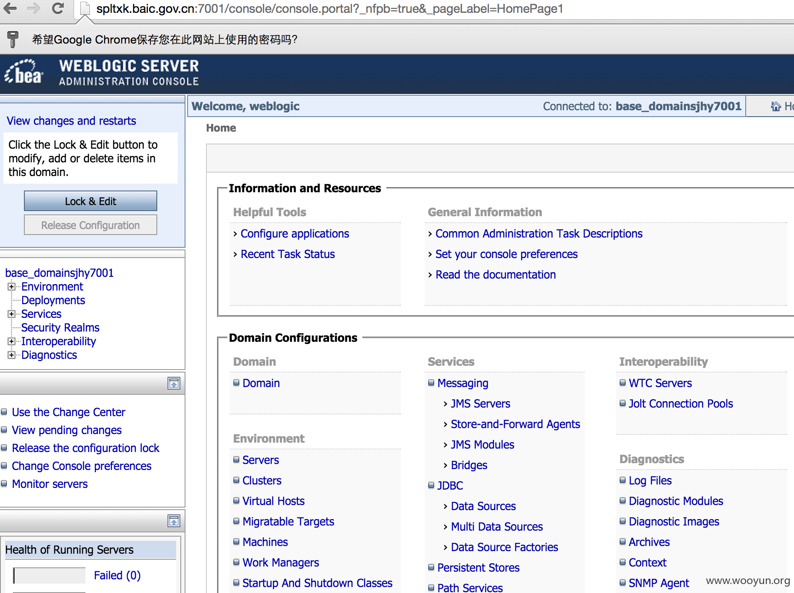
Task: Minimize the System Status panel
Action: coord(174,521)
